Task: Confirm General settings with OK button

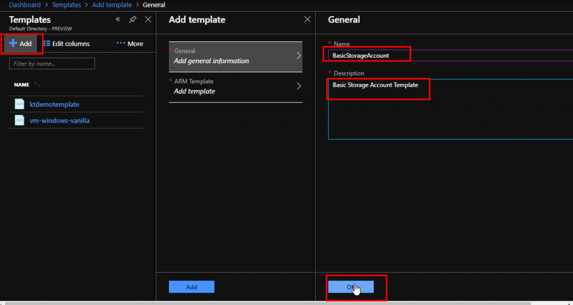Action: pyautogui.click(x=351, y=287)
